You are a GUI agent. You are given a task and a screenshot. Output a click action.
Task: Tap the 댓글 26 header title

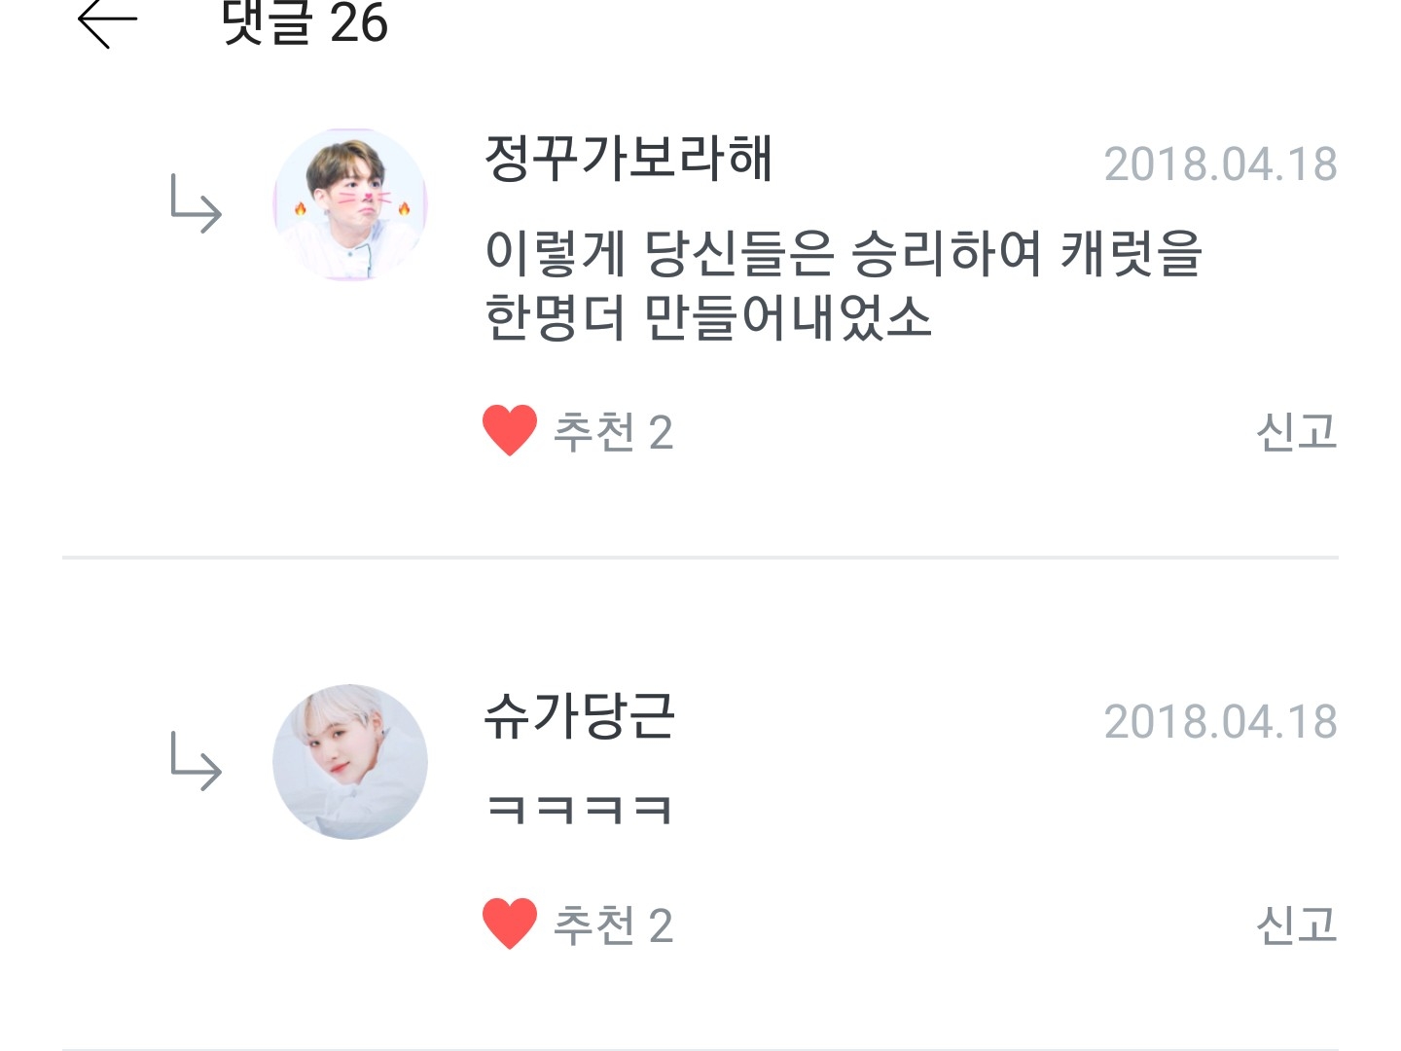(x=305, y=21)
